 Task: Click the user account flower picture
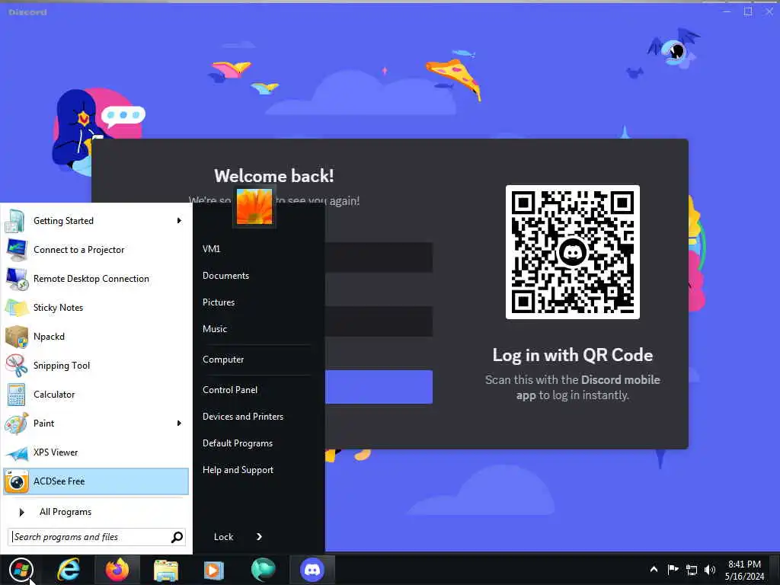[x=254, y=206]
